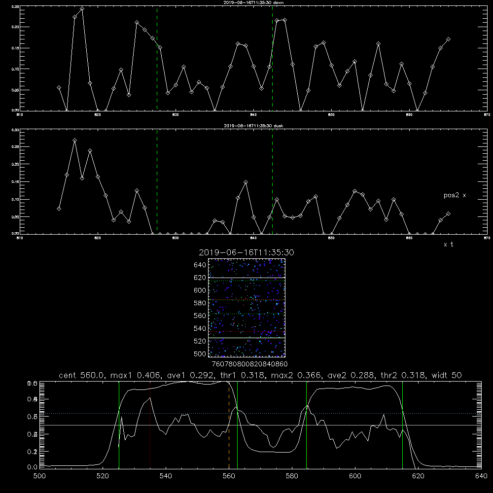The image size is (493, 493).
Task: Click the large timestamp title above the image panel
Action: pyautogui.click(x=246, y=252)
